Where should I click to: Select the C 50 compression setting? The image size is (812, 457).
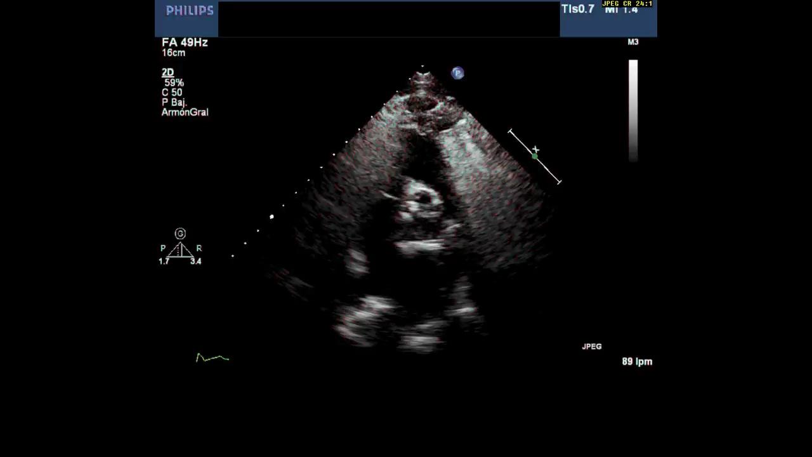[172, 93]
